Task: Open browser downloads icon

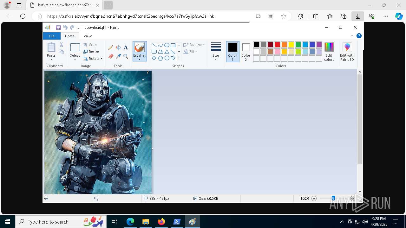Action: (x=357, y=16)
